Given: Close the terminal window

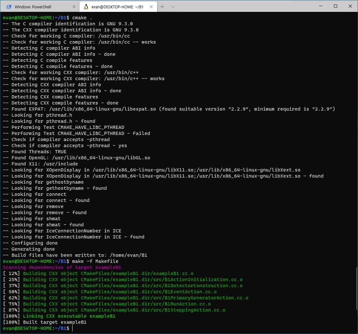Looking at the screenshot, I should click(350, 6).
